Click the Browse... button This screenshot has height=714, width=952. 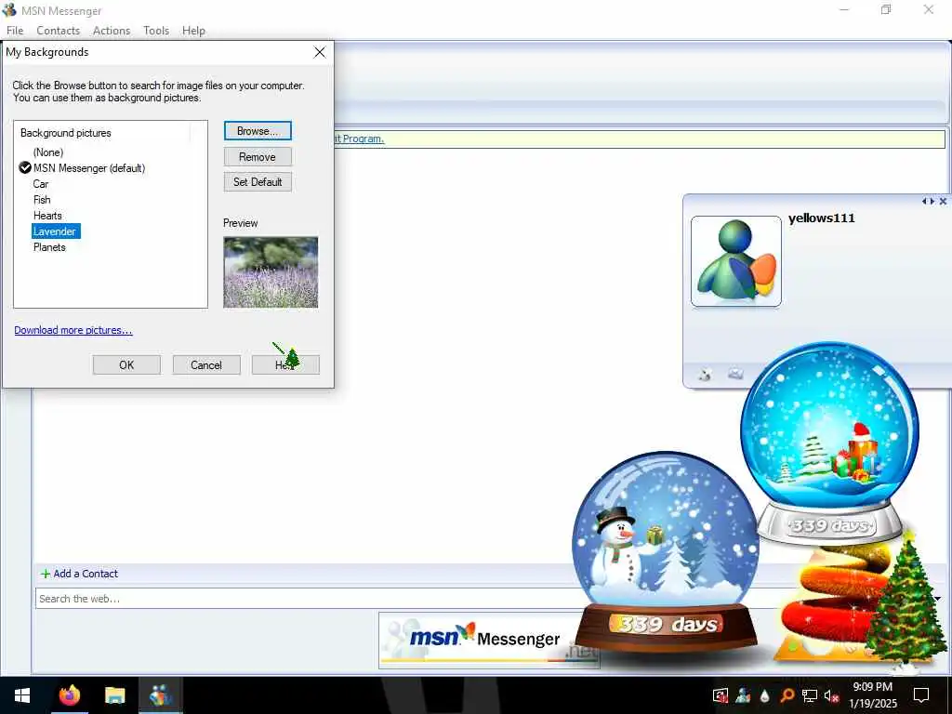[x=258, y=130]
